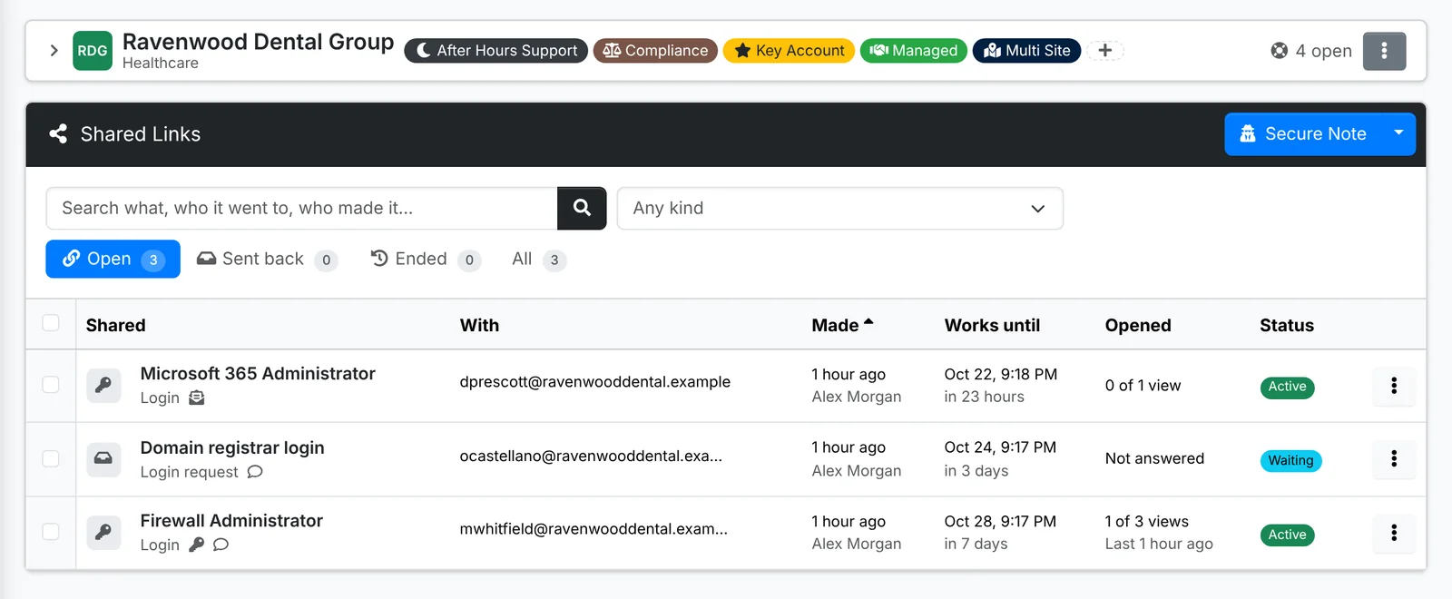Click the comment icon beside Login request

tap(255, 472)
